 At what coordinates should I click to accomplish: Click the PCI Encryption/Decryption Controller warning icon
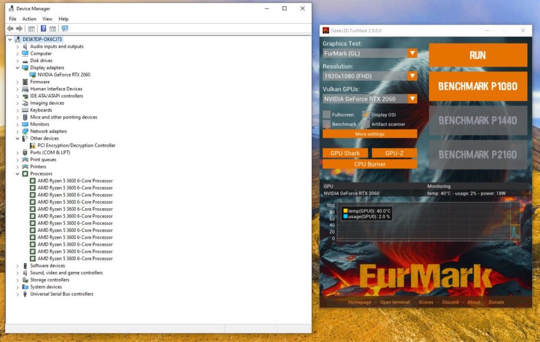coord(33,146)
